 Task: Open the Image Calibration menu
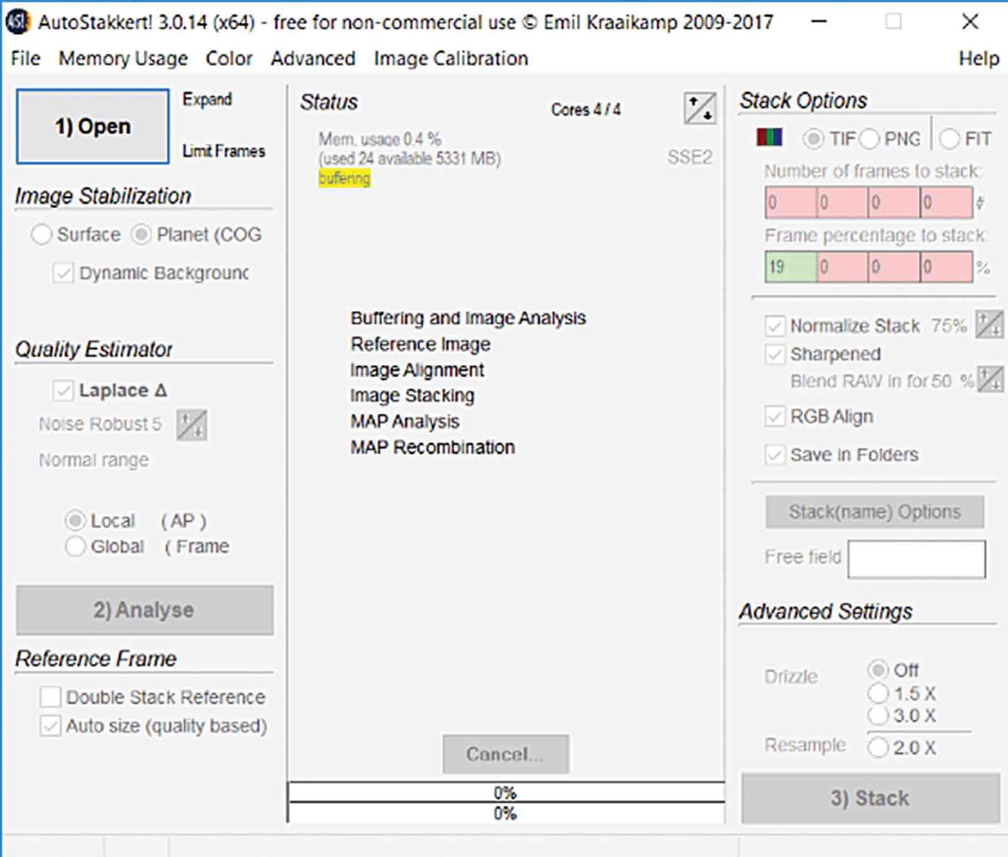[451, 58]
